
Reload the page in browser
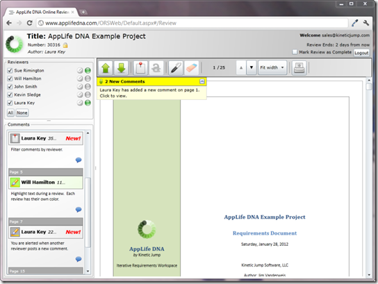[29, 23]
